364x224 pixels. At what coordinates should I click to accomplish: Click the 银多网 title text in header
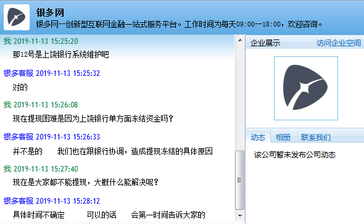click(50, 12)
